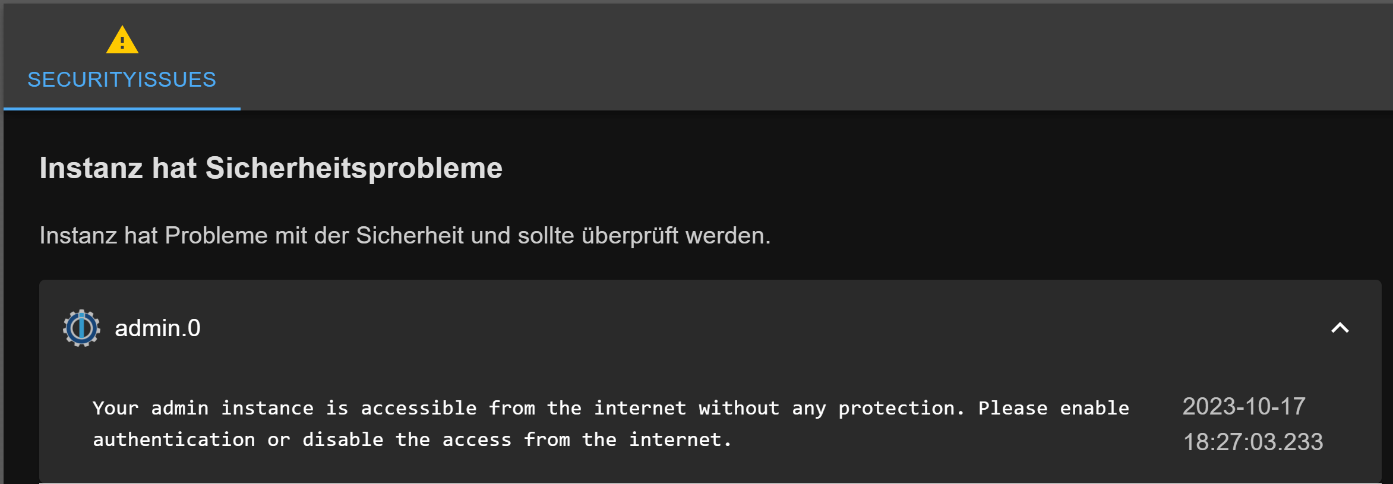The image size is (1393, 484).
Task: Click the yellow warning triangle icon
Action: [x=122, y=40]
